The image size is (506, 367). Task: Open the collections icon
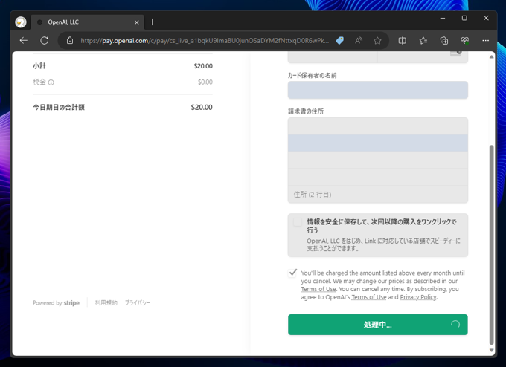(444, 41)
